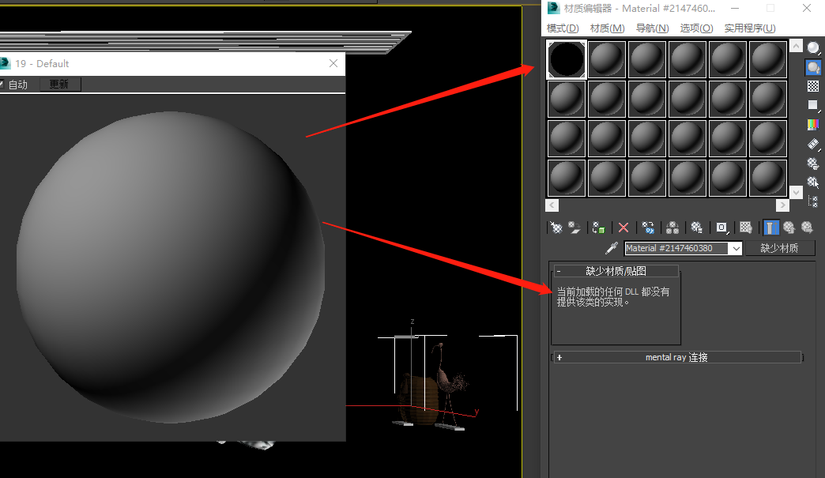Open material editor Options icon

813,164
